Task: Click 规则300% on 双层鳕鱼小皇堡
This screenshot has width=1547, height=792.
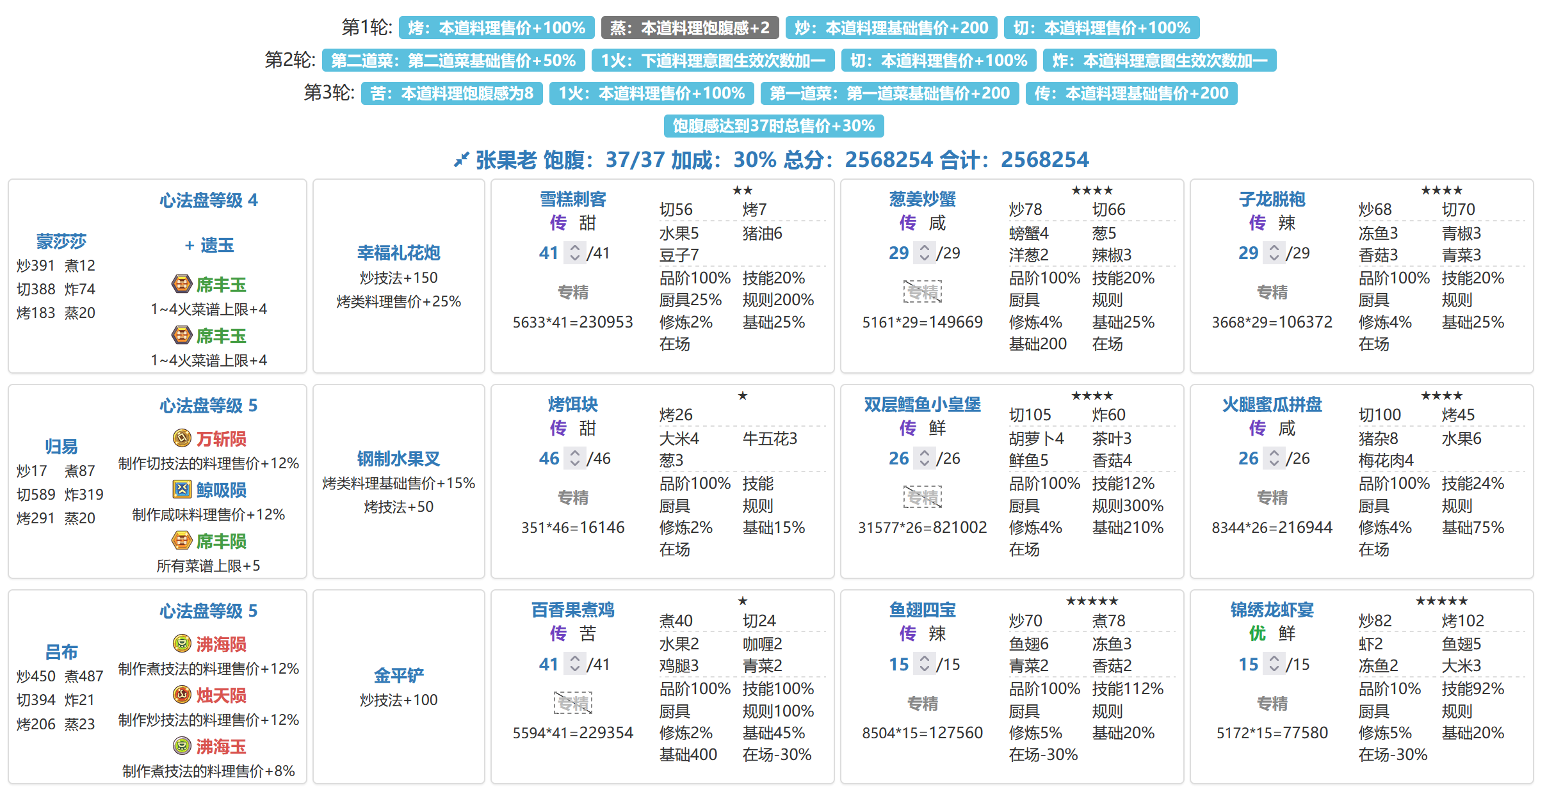Action: (x=1128, y=505)
